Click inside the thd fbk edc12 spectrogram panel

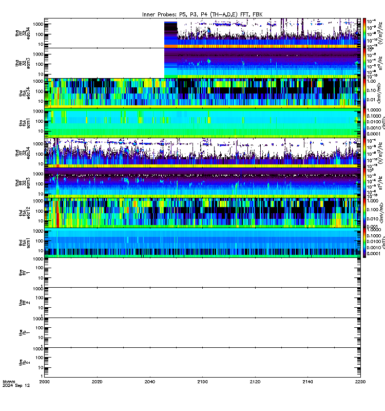tap(202, 213)
